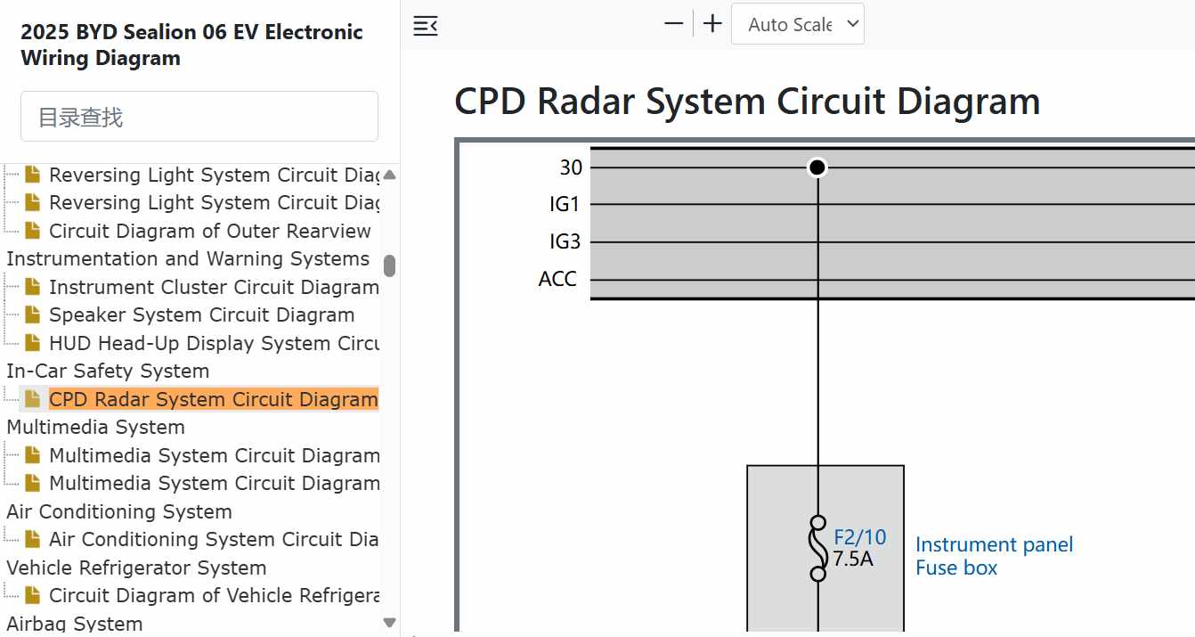Click the CPD Radar System Circuit Diagram heading
This screenshot has height=637, width=1195.
pos(747,102)
